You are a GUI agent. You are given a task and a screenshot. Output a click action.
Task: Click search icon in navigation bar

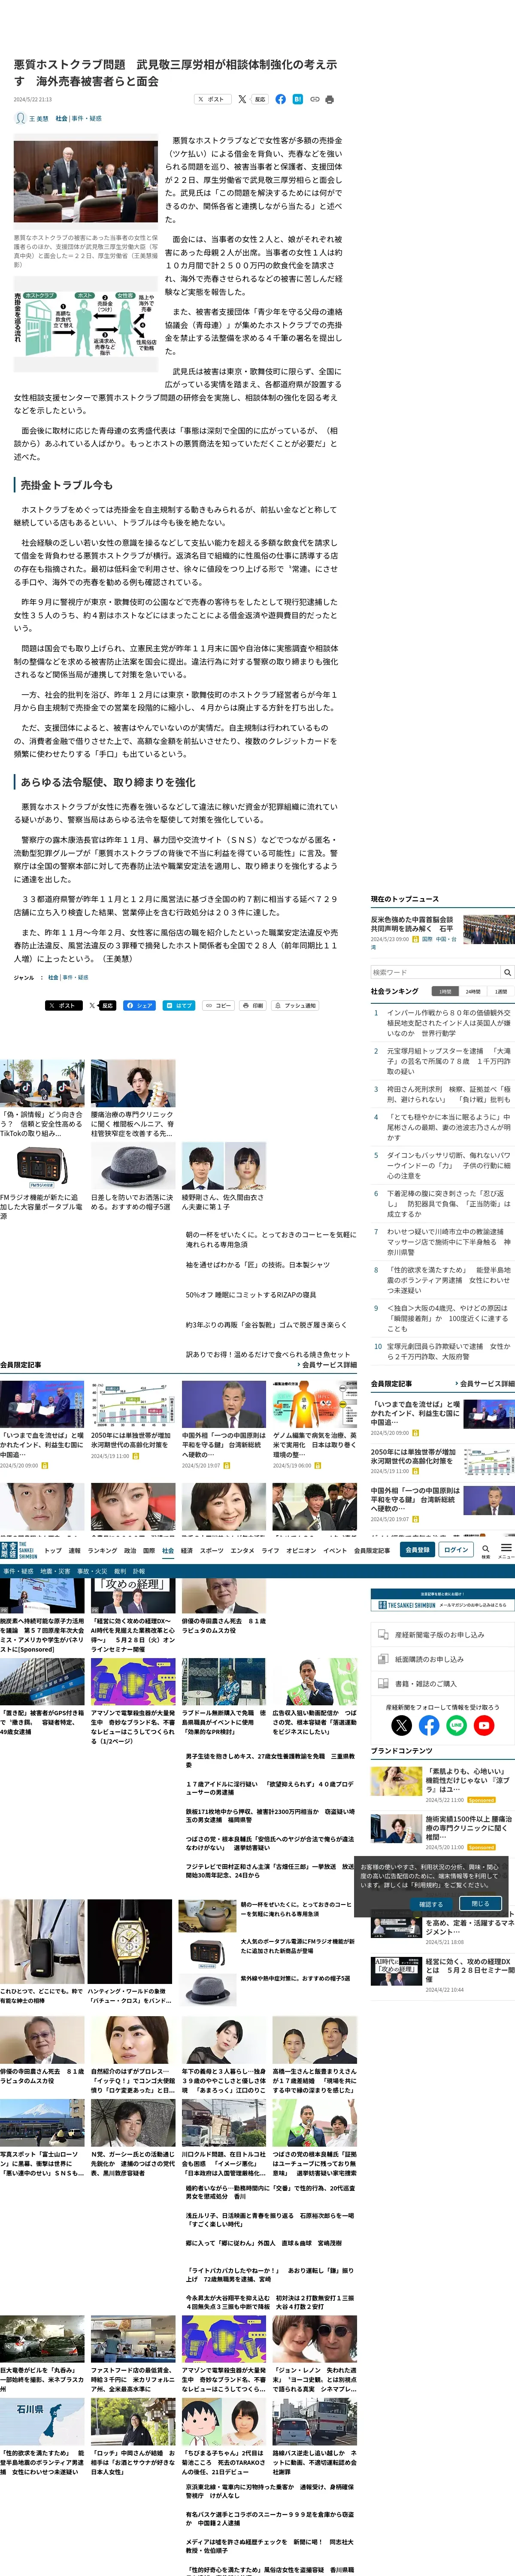pyautogui.click(x=486, y=1549)
